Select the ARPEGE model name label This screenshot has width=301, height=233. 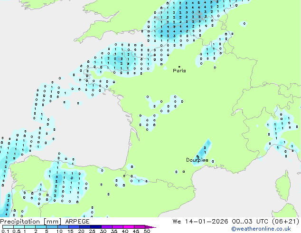point(77,222)
